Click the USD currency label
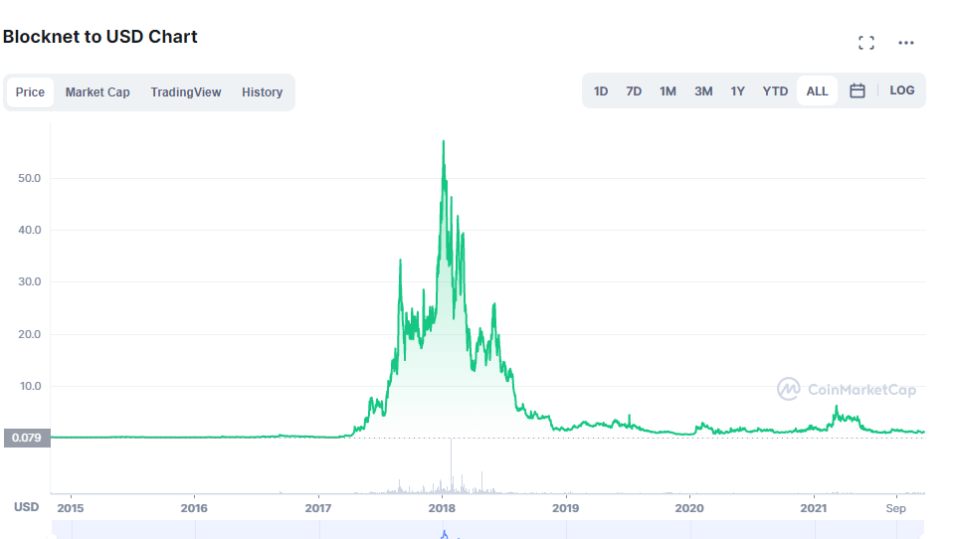This screenshot has height=539, width=953. pos(26,507)
